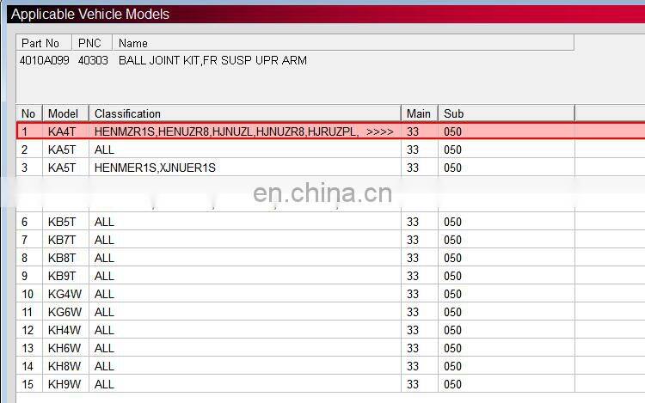The image size is (645, 403).
Task: Click the Part No header in the top panel
Action: tap(41, 43)
